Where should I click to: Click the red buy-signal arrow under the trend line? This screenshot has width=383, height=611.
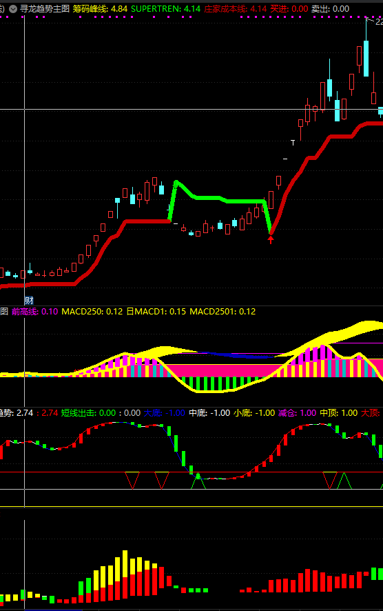271,240
